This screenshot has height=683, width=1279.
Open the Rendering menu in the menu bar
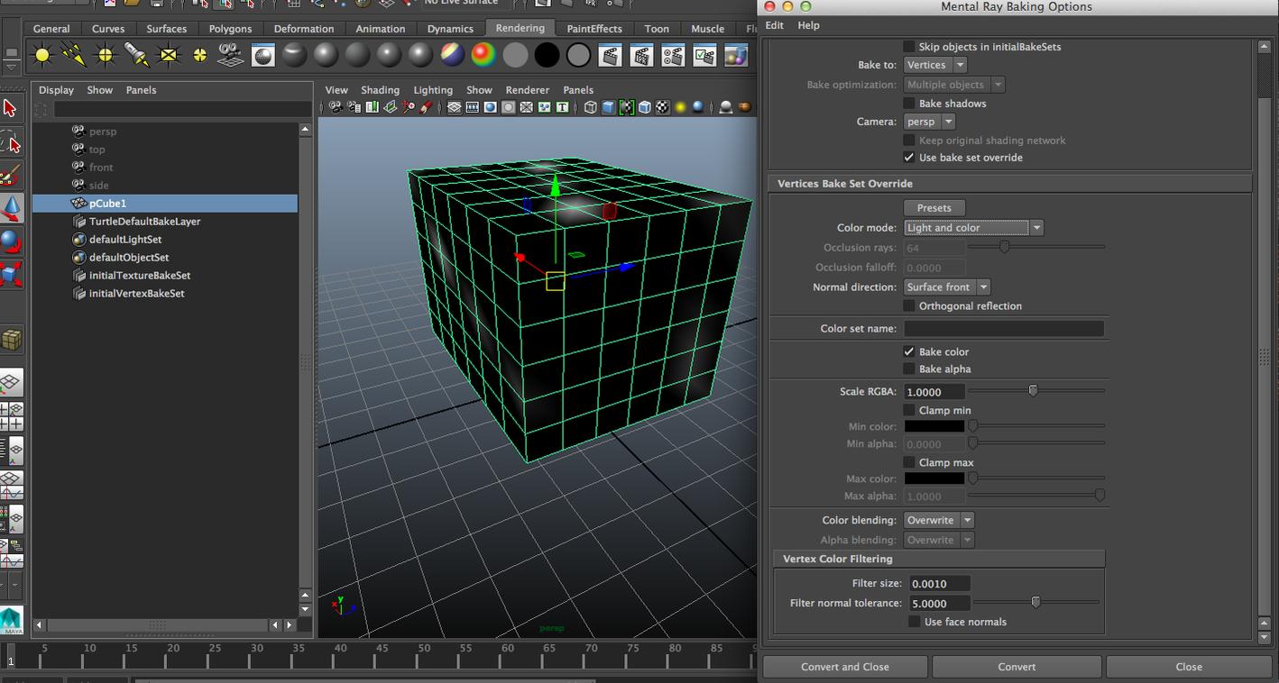[x=520, y=28]
